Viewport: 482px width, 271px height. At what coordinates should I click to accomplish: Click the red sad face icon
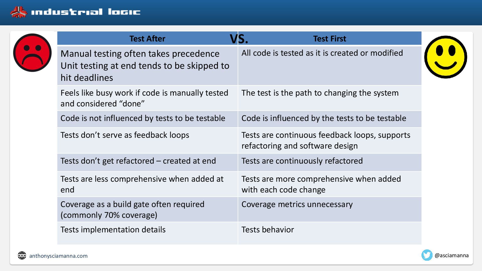32,53
